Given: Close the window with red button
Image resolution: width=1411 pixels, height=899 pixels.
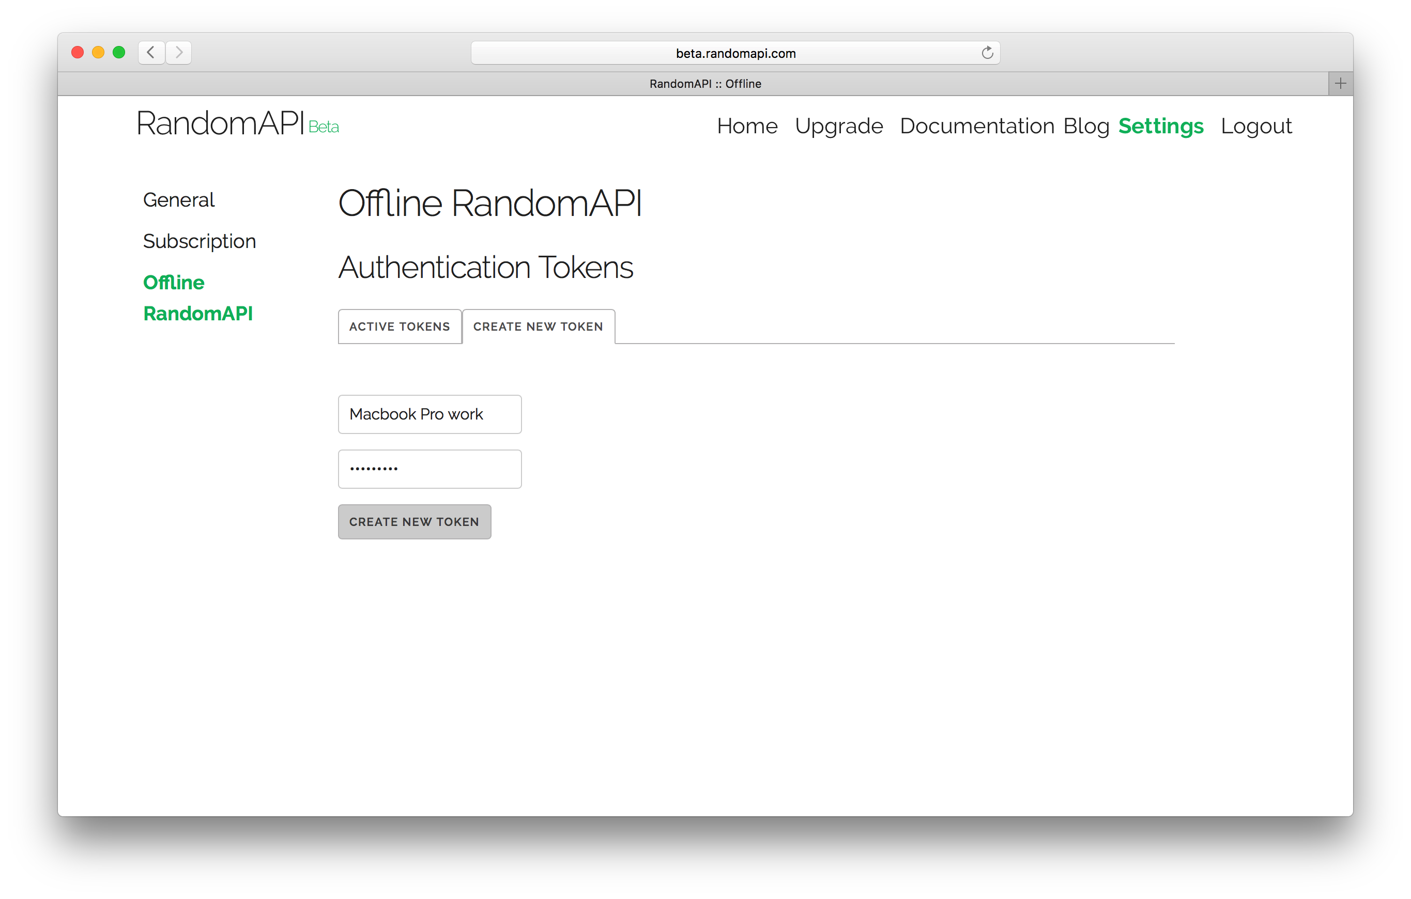Looking at the screenshot, I should pos(78,53).
